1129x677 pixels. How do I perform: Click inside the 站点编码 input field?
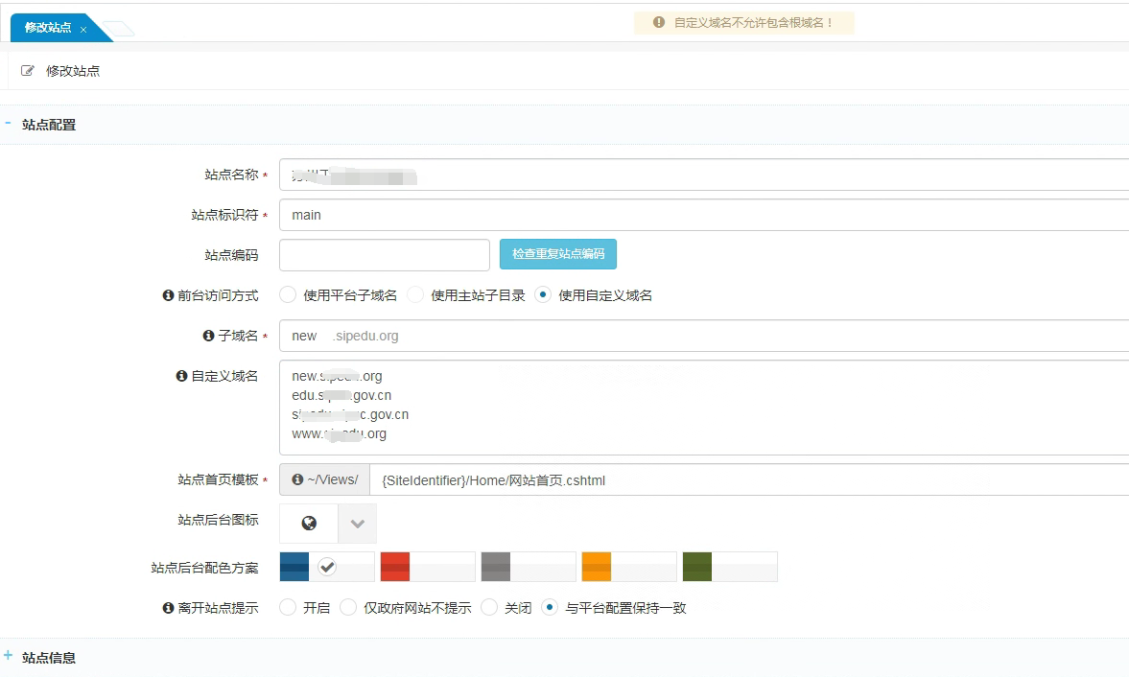pyautogui.click(x=384, y=254)
